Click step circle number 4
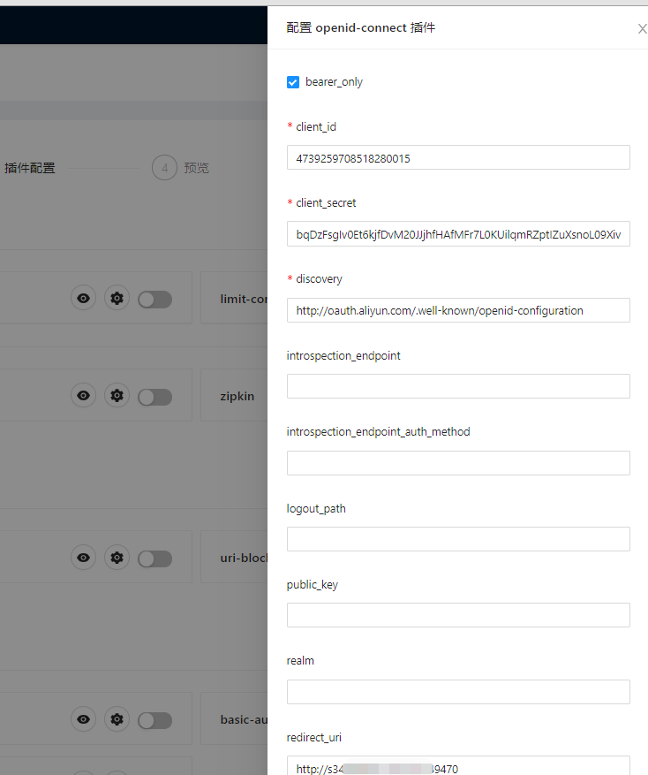The width and height of the screenshot is (648, 775). point(163,167)
